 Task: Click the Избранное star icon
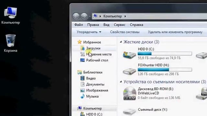(80, 42)
